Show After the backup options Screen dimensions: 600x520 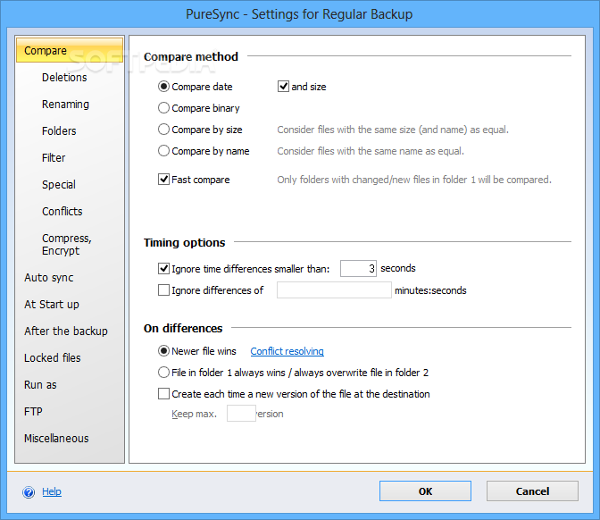(66, 331)
